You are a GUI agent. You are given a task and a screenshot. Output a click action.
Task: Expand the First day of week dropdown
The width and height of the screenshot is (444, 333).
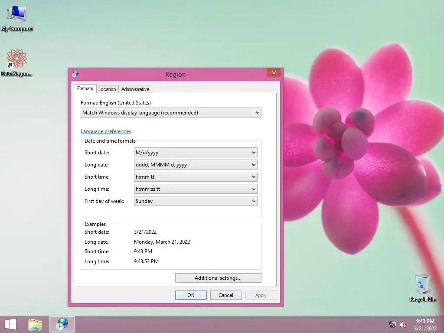click(196, 201)
